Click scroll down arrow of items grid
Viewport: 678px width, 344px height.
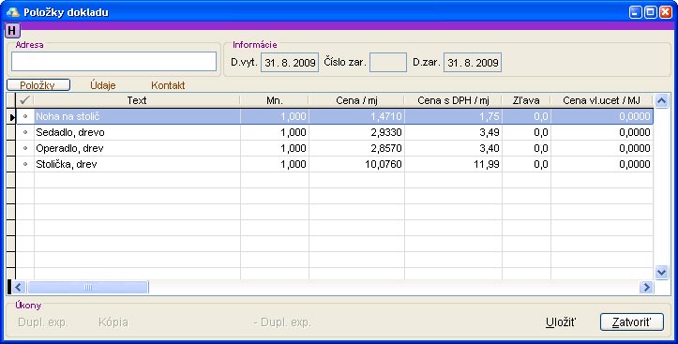click(x=661, y=272)
